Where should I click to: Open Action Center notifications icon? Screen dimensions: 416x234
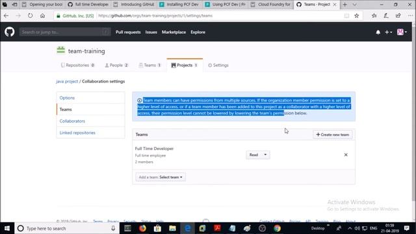coord(407,228)
